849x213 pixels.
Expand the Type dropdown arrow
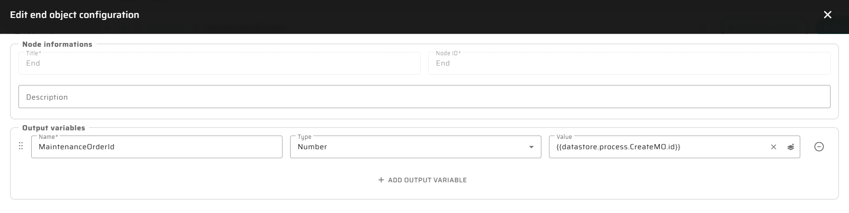click(531, 147)
